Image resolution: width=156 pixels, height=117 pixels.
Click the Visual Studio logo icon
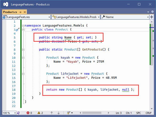click(x=6, y=4)
